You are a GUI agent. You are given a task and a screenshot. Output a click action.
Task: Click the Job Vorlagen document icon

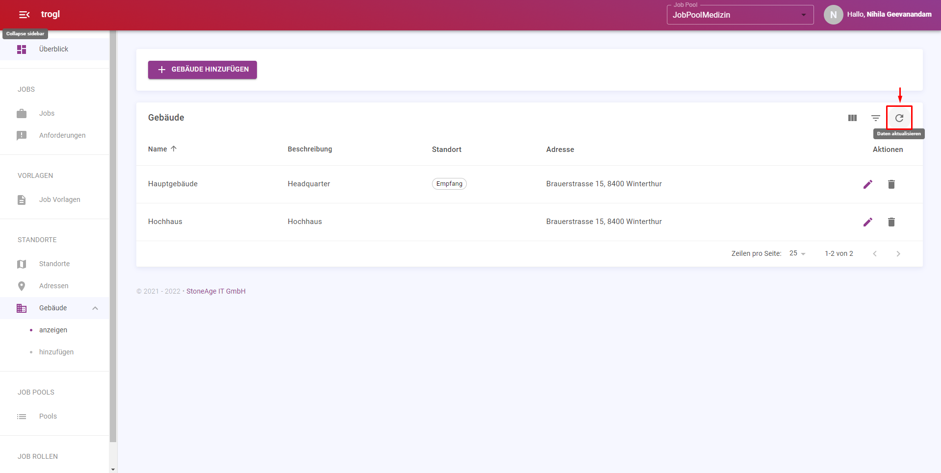pos(22,200)
